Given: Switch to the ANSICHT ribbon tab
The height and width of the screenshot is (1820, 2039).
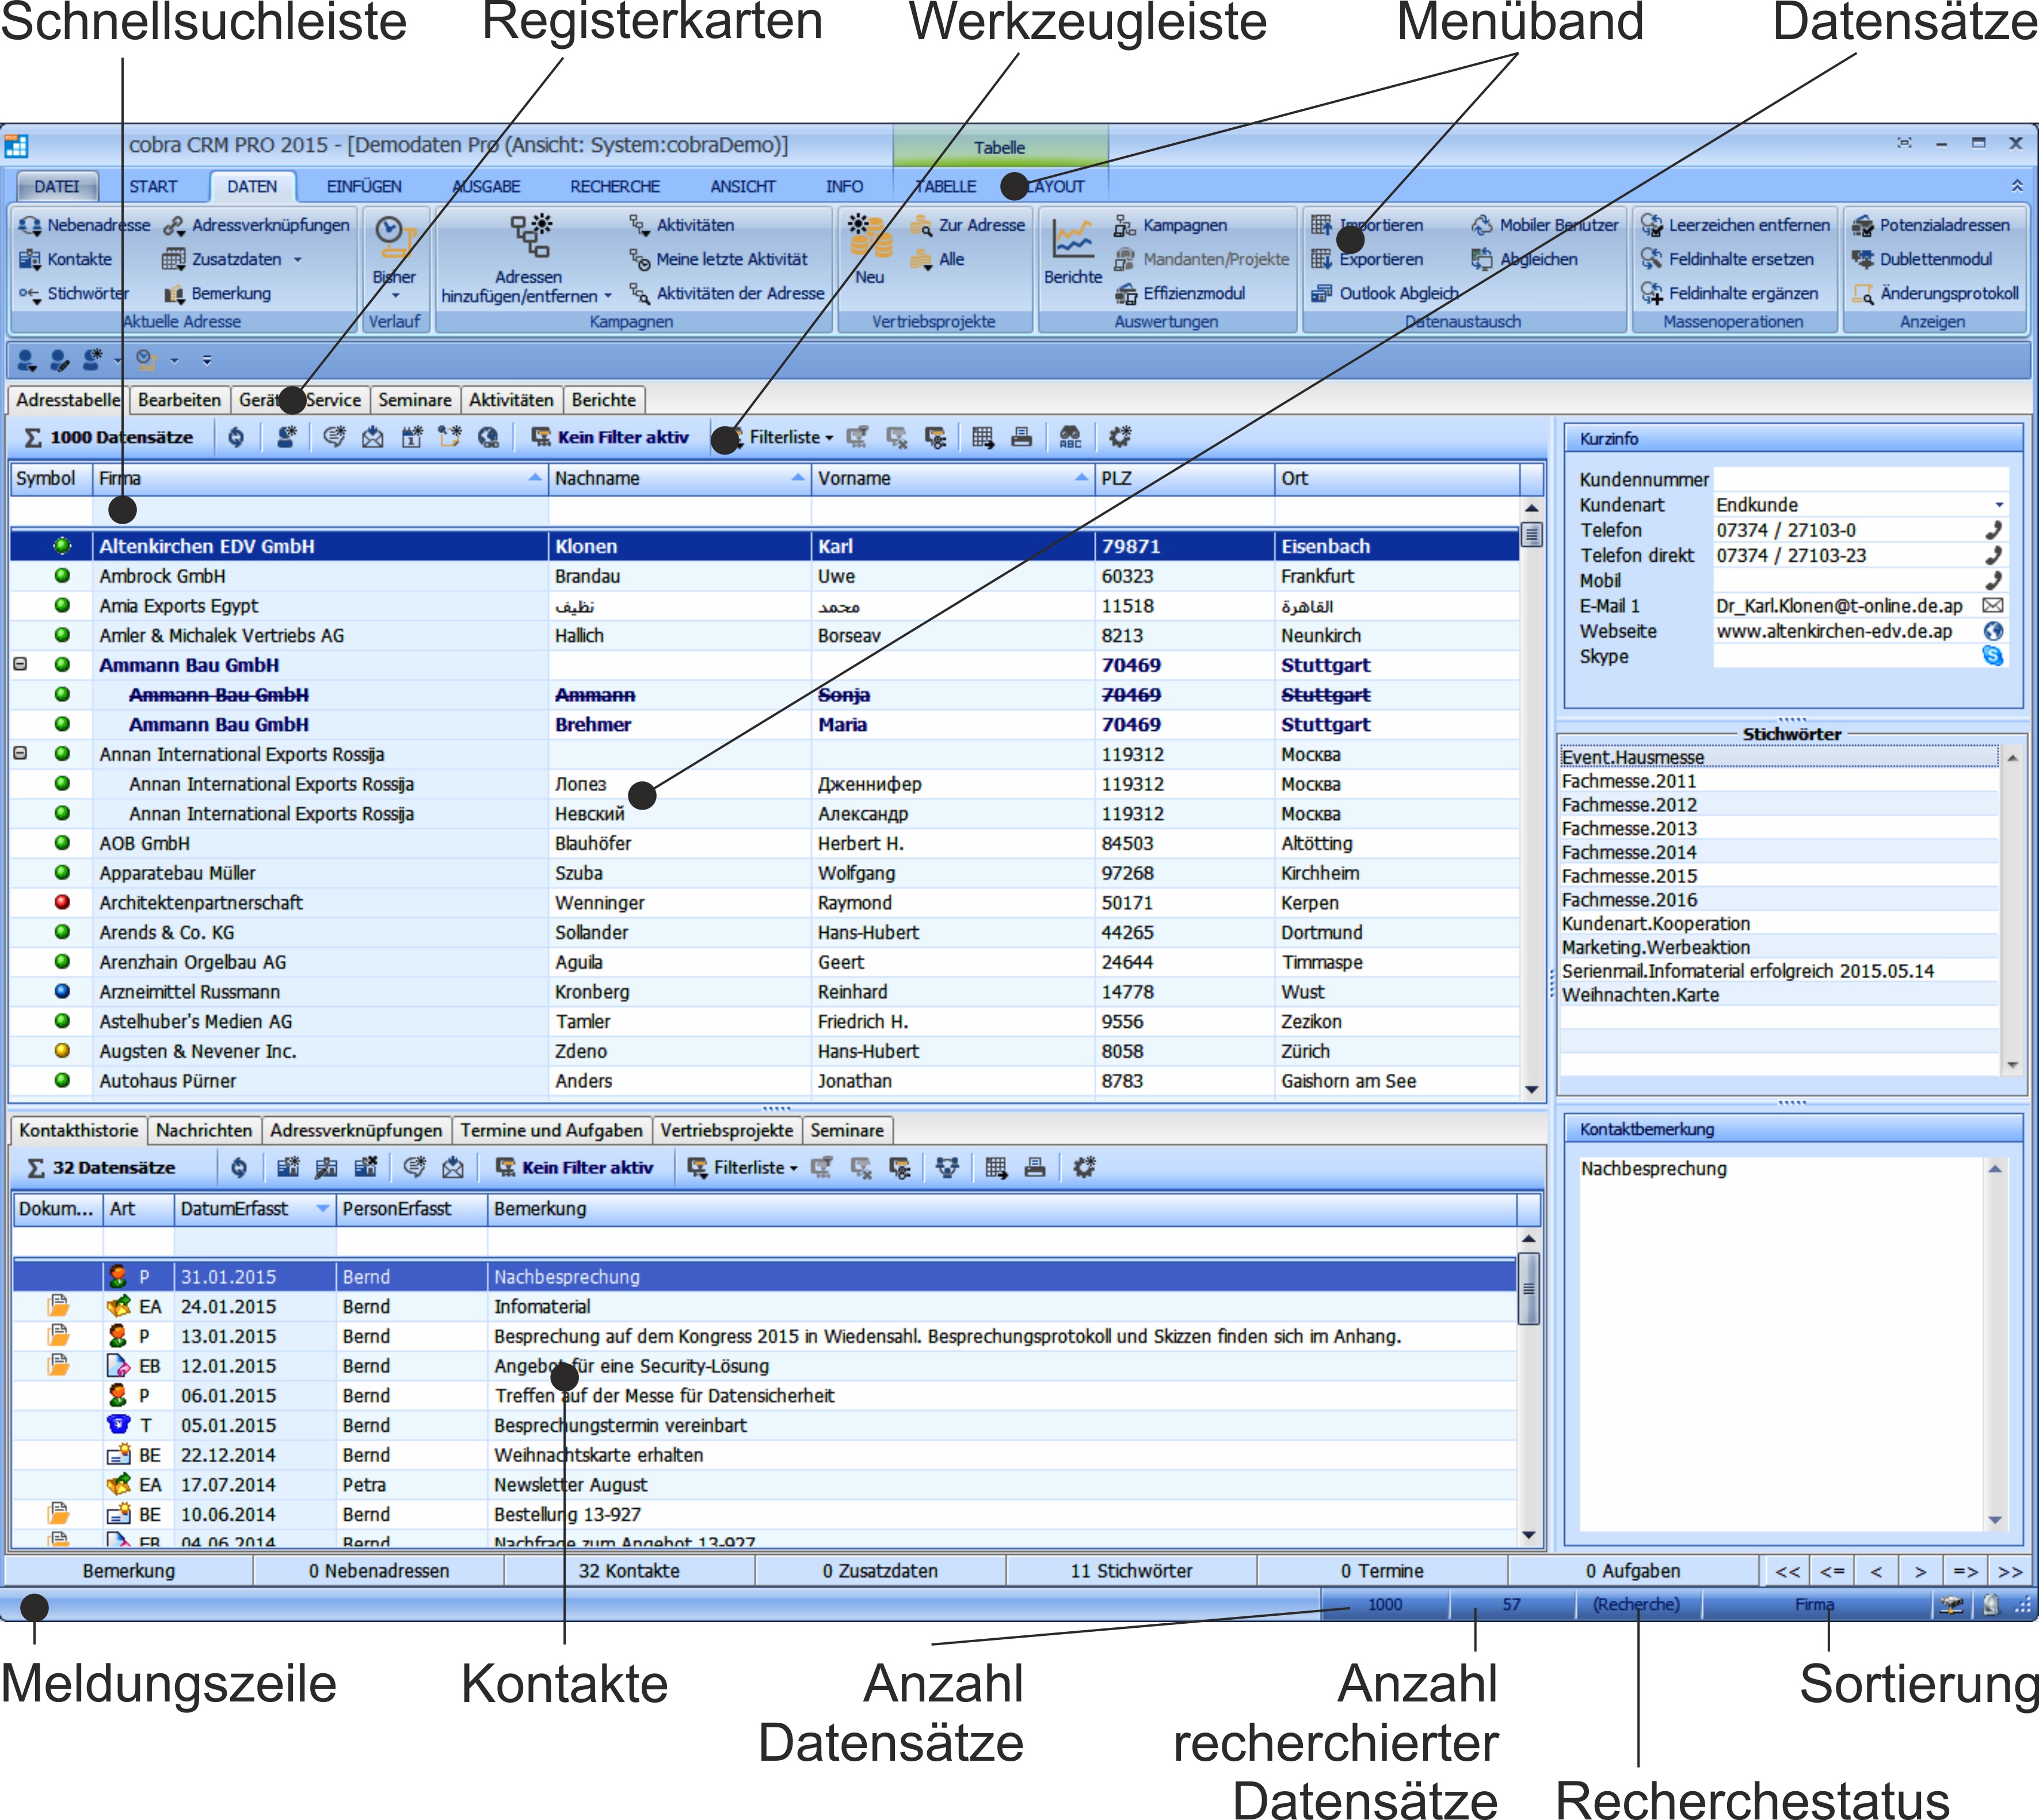Looking at the screenshot, I should pyautogui.click(x=743, y=186).
